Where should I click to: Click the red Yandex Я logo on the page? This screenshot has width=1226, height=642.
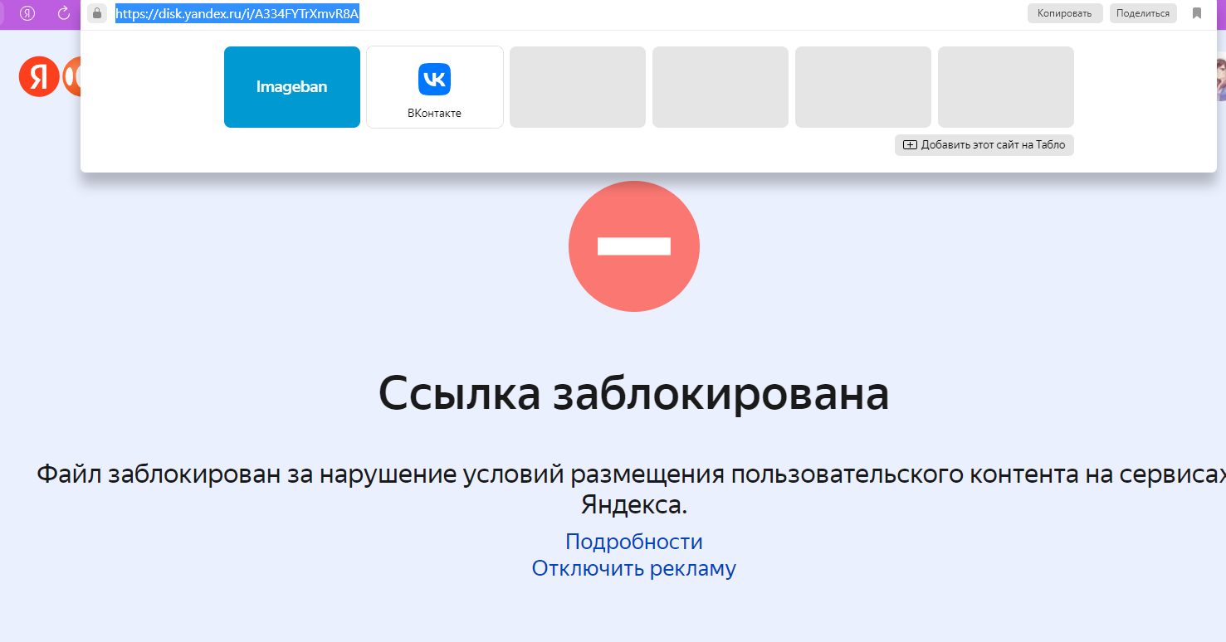39,77
